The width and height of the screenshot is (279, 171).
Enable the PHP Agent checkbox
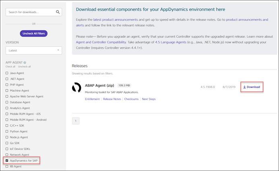pos(7,84)
